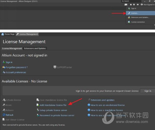Viewport: 155px width, 130px height.
Task: Click the monitor icon beside SUPPORTcenter
Action: [x=55, y=67]
